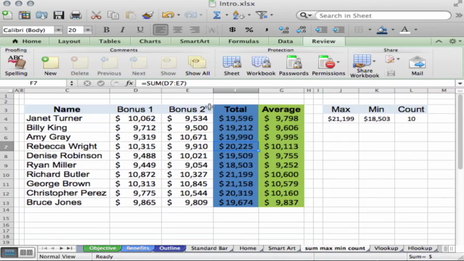Expand the Undo history dropdown arrow
Screen dimensions: 464x261
click(178, 15)
